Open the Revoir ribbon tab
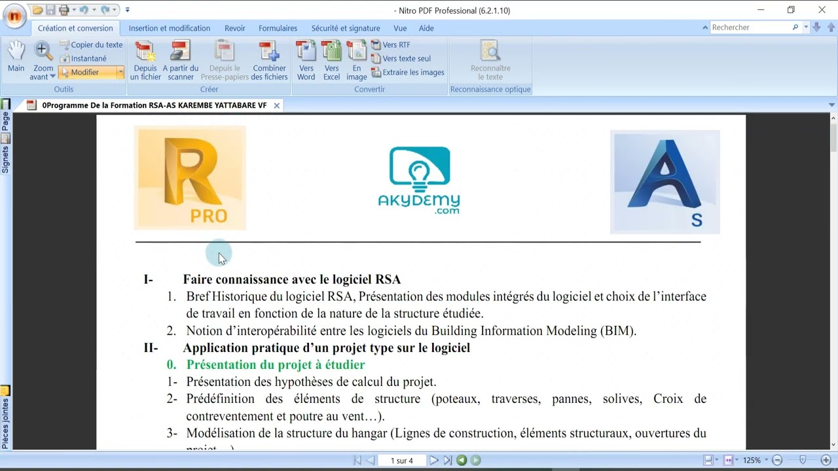The width and height of the screenshot is (838, 471). click(x=235, y=28)
